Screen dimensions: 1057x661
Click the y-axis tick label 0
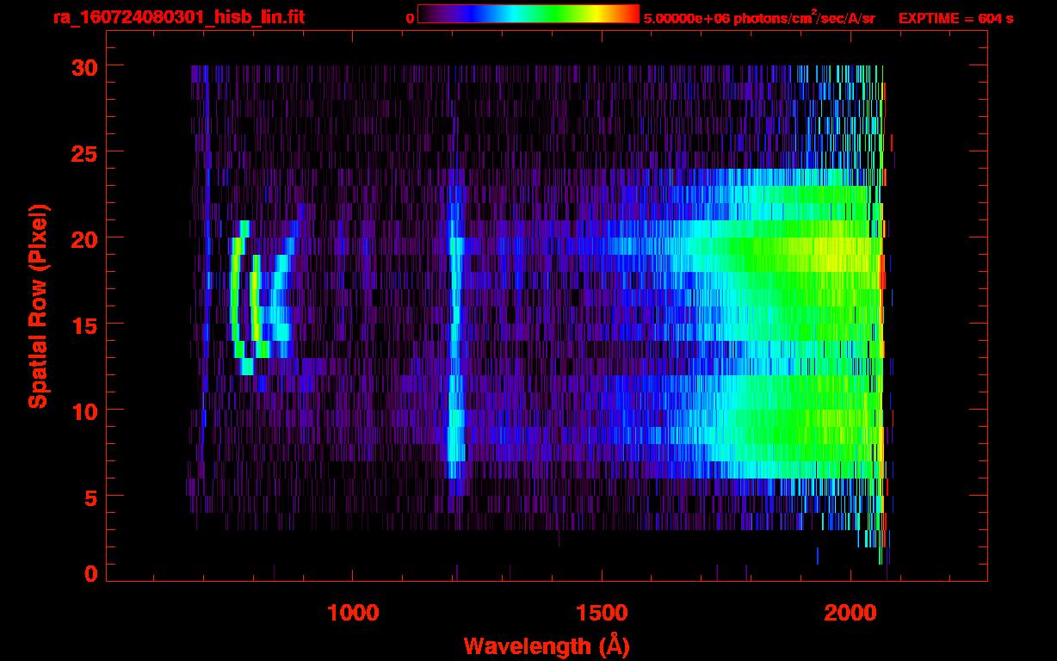tap(90, 574)
